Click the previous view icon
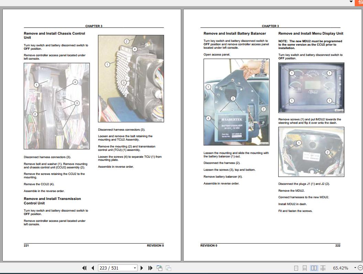 [159, 268]
